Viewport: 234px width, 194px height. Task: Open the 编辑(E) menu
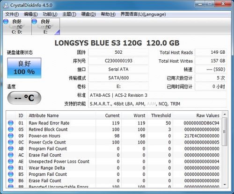(x=31, y=14)
